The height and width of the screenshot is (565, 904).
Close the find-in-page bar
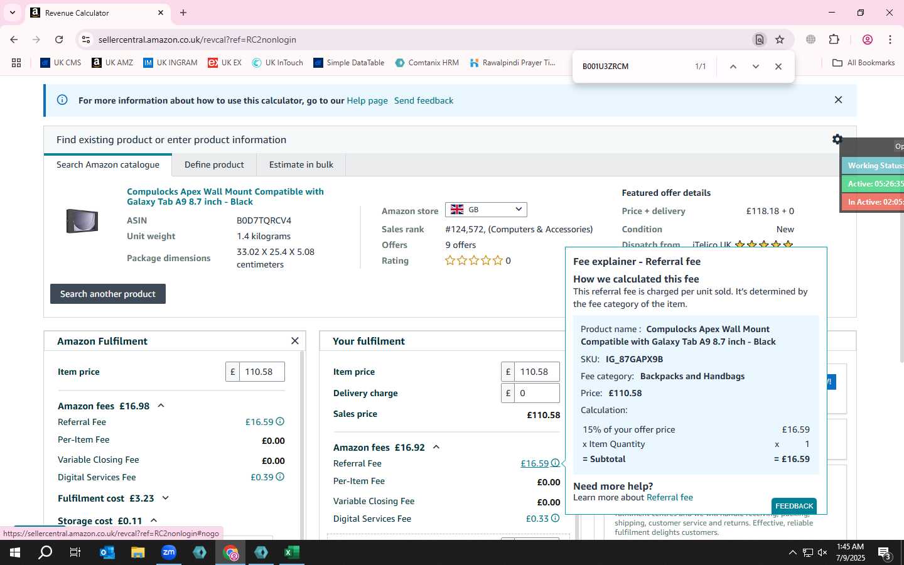(x=778, y=67)
